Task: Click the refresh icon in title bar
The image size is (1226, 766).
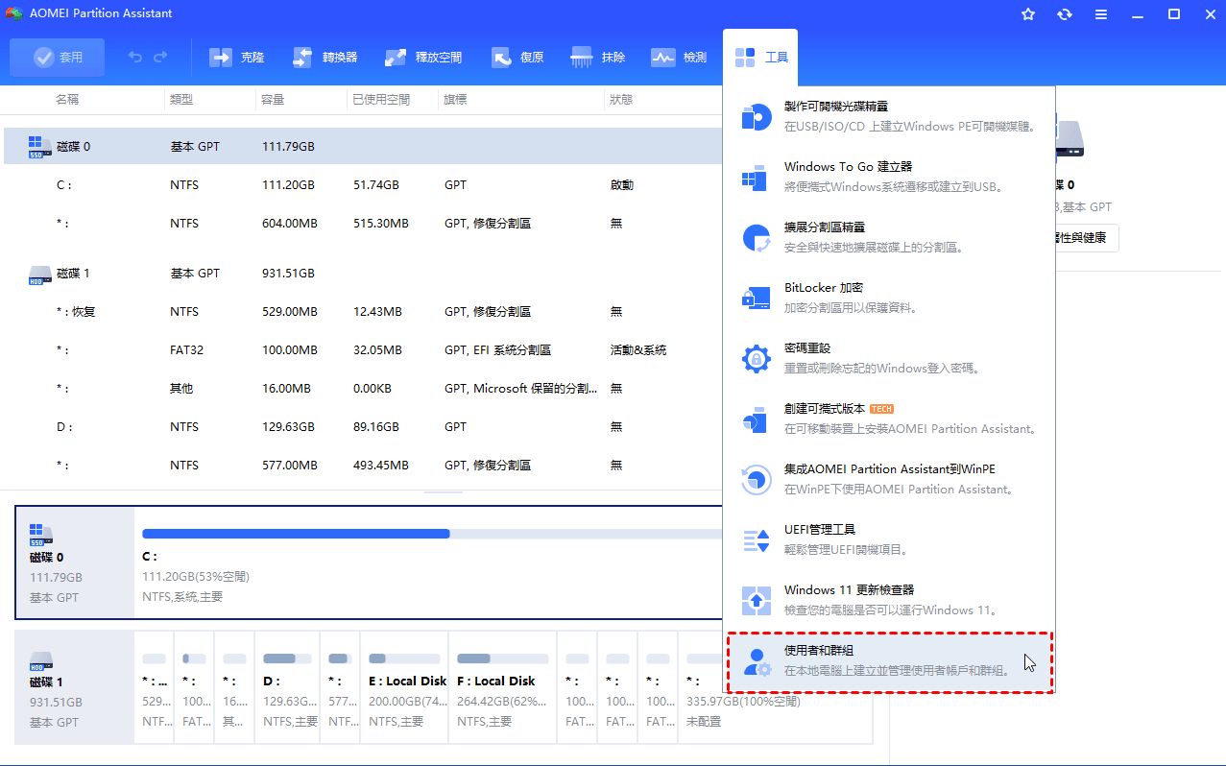Action: (1065, 14)
